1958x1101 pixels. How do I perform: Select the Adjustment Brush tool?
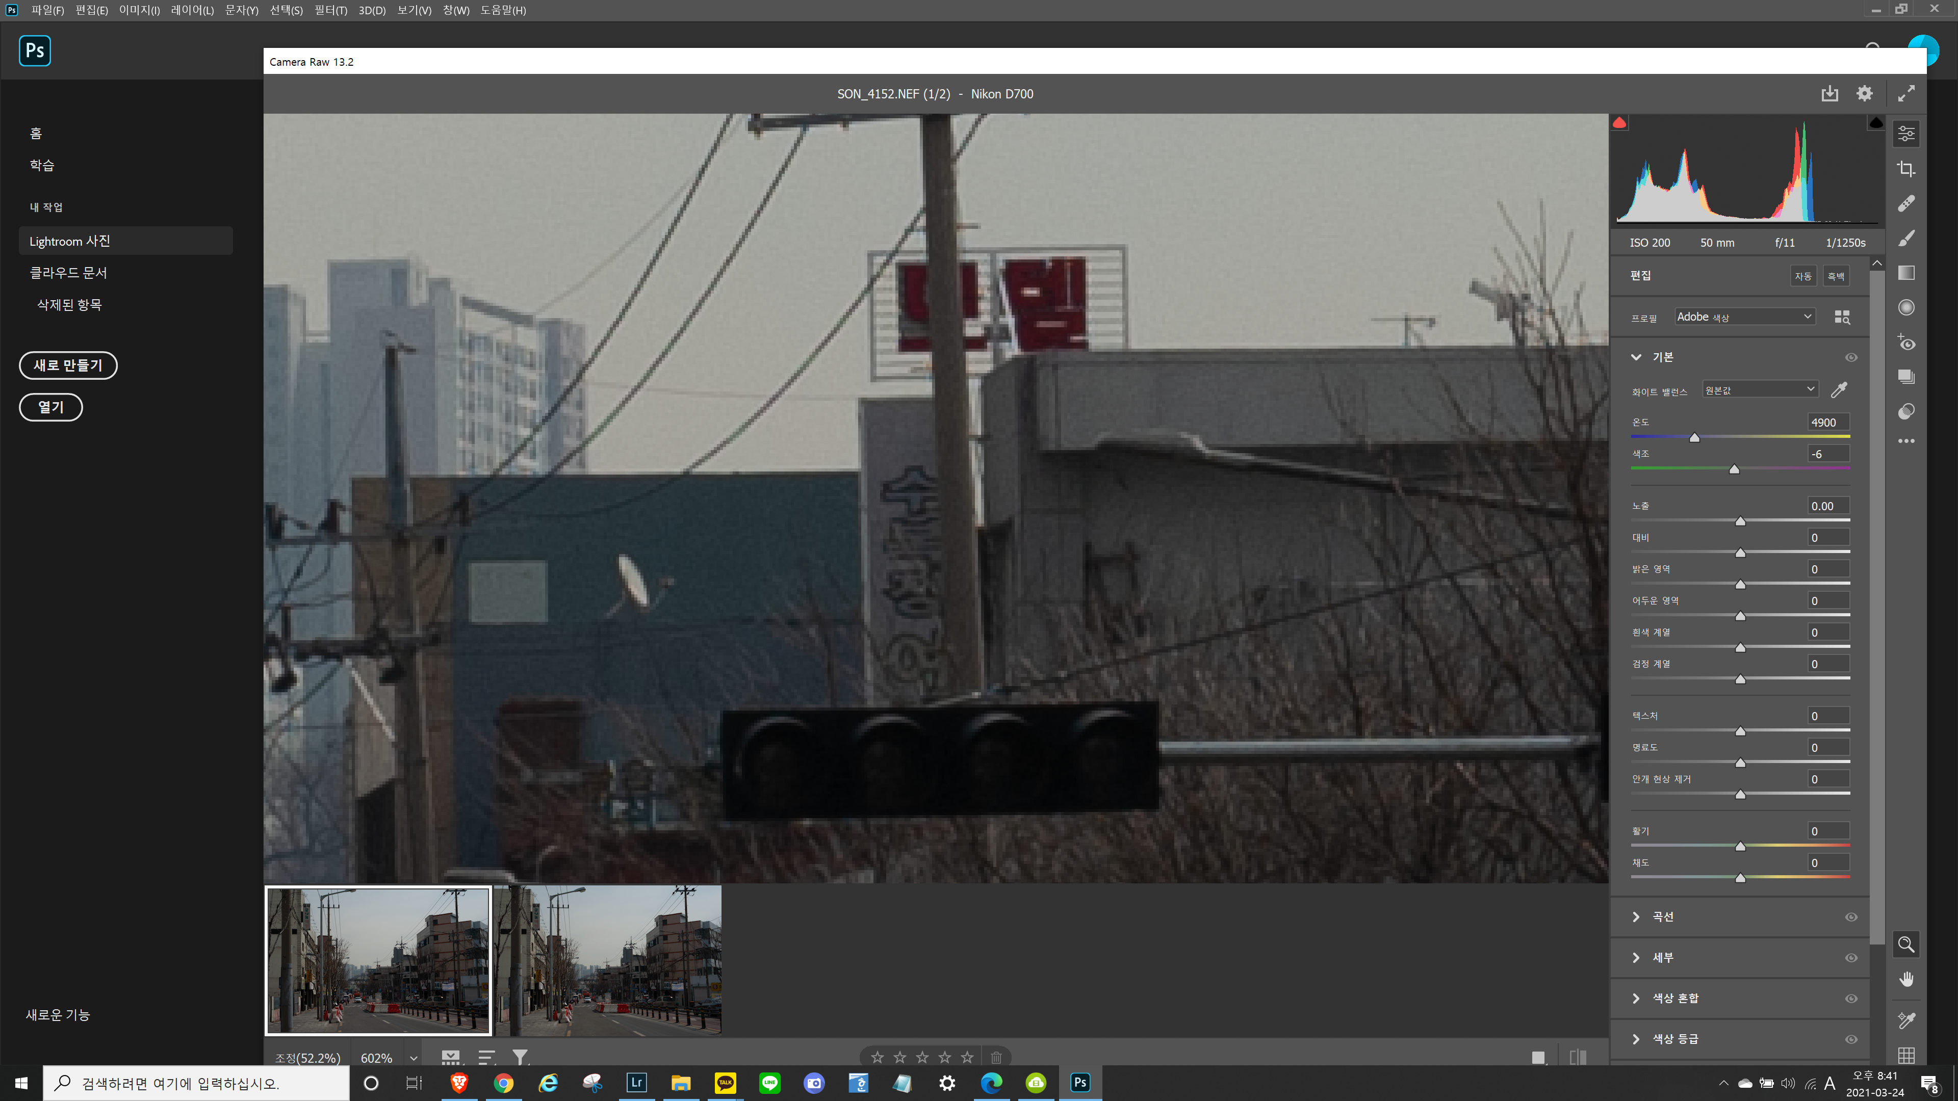click(x=1905, y=239)
